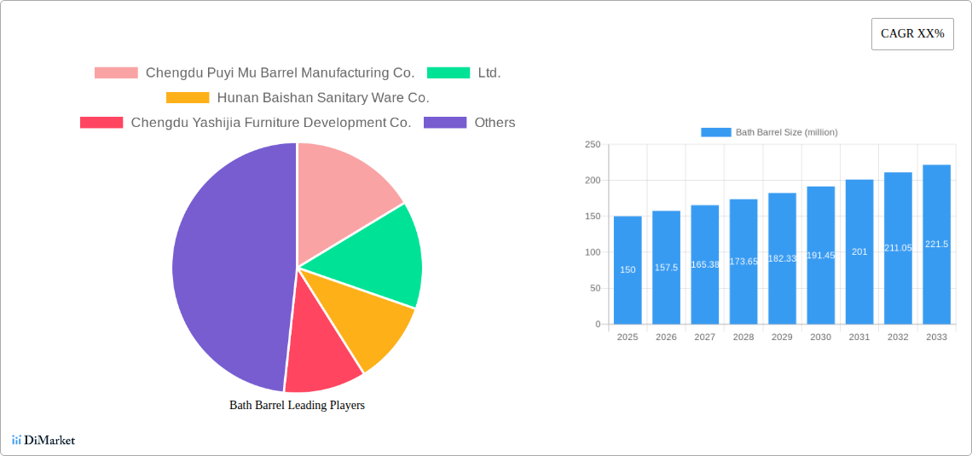
Task: Click the 2033 bar showing 221.5
Action: tap(936, 245)
